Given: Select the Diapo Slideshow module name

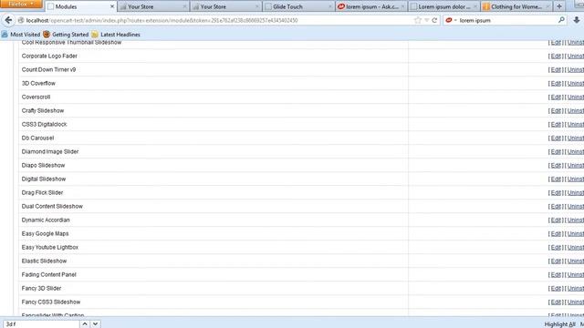Looking at the screenshot, I should click(43, 166).
